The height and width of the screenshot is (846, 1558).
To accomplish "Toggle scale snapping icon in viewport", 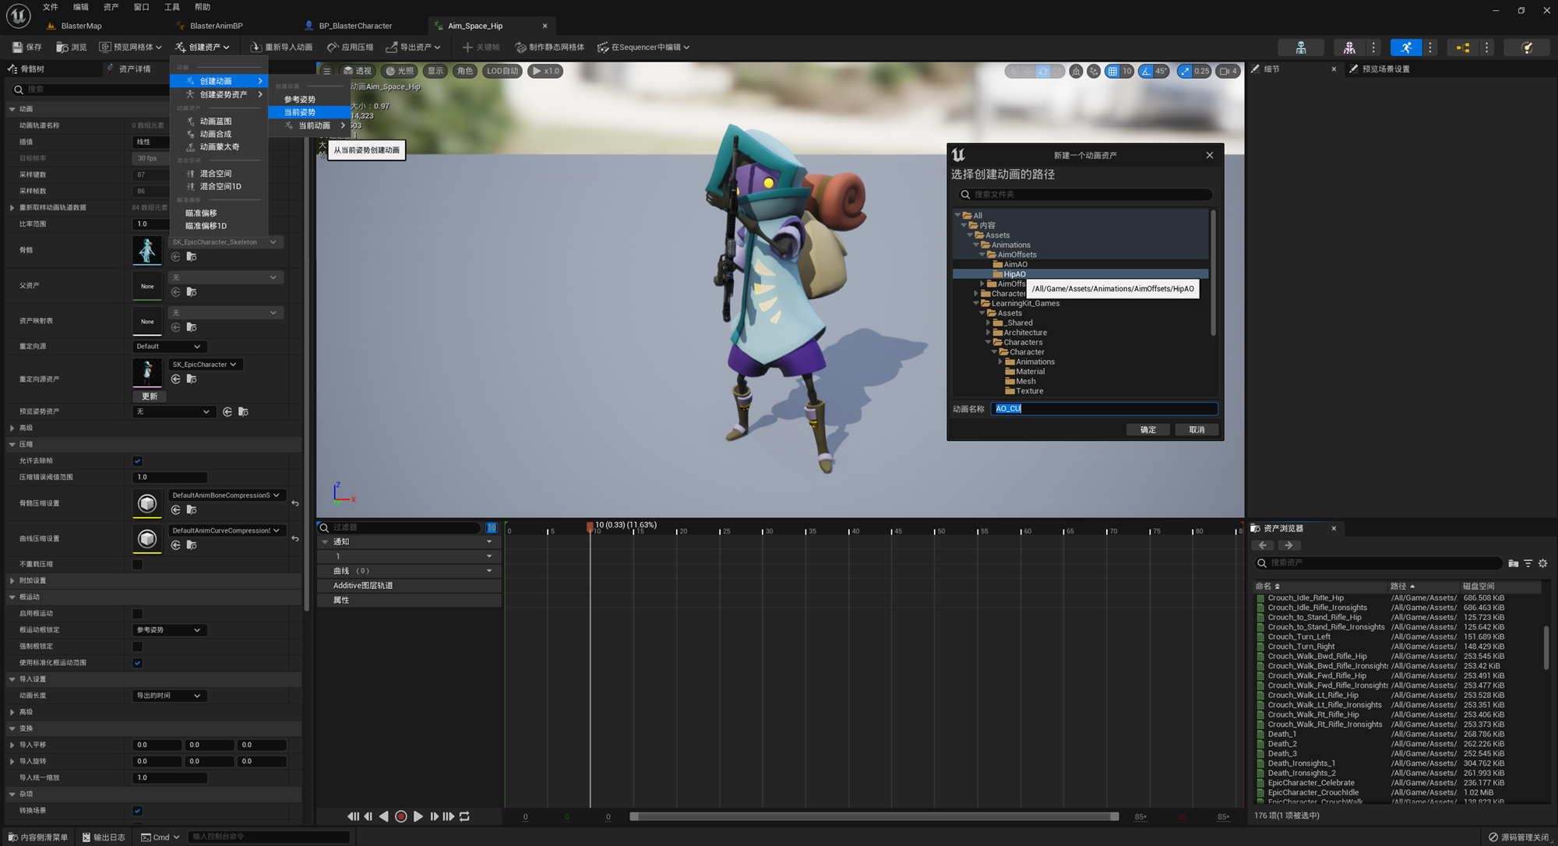I will pos(1185,71).
